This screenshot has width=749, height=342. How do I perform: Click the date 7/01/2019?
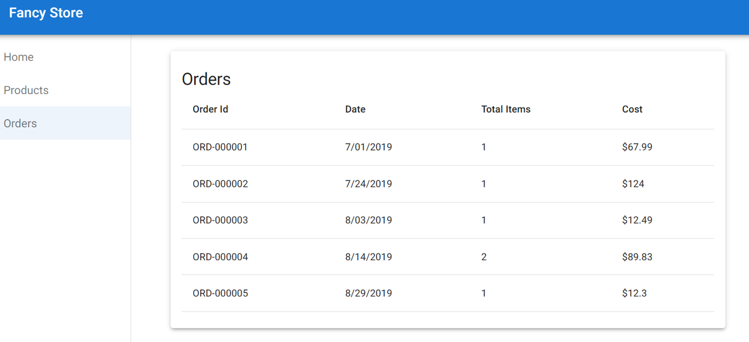[369, 147]
